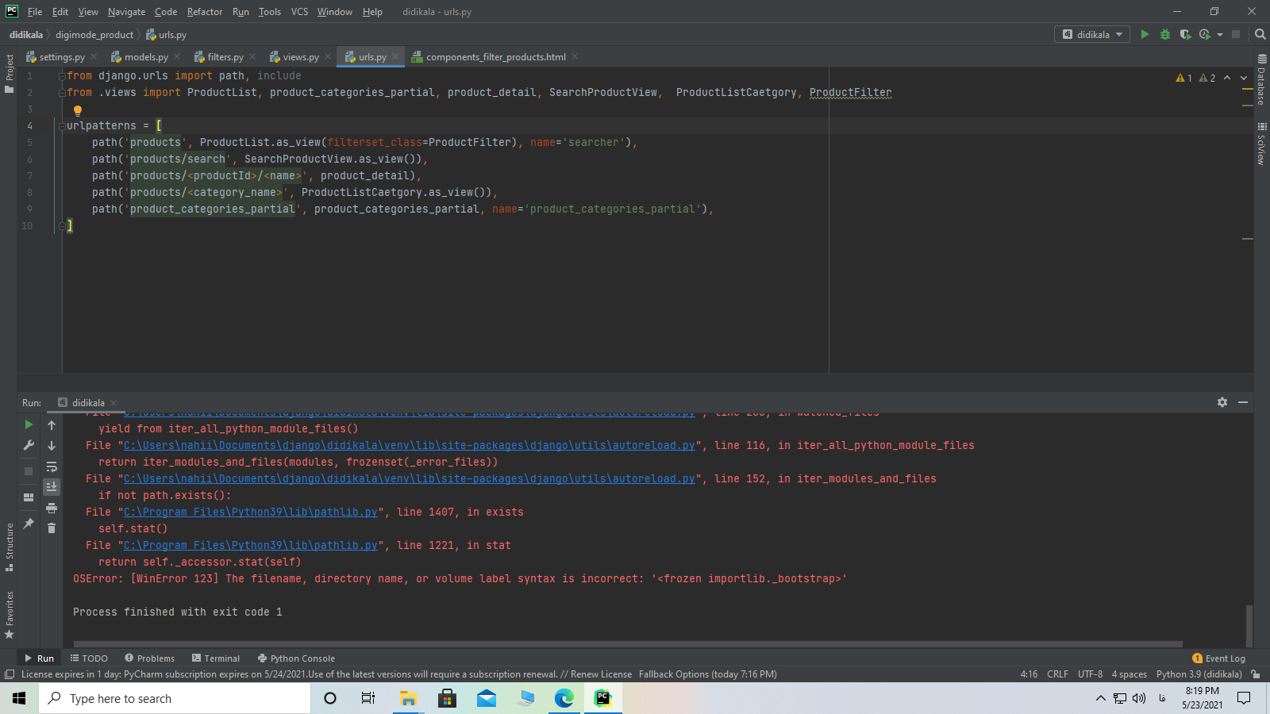Viewport: 1270px width, 714px height.
Task: Click the Python 3.9 (didikala) interpreter widget
Action: 1199,674
